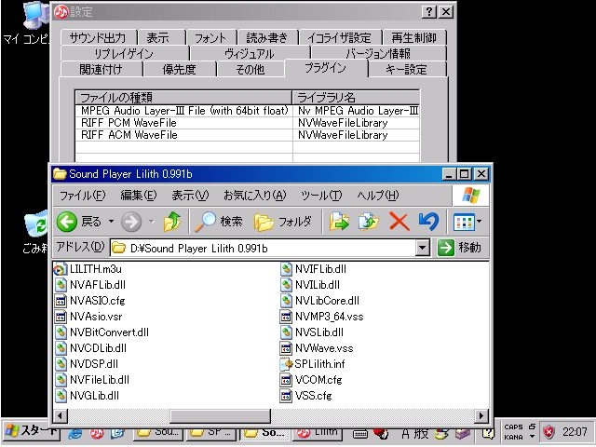Viewport: 596px width, 447px height.
Task: Click the スタート Start button
Action: pos(31,430)
